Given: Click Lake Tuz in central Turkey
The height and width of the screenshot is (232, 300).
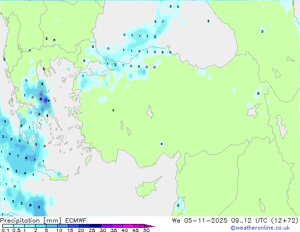Looking at the screenshot, I should coord(150,112).
